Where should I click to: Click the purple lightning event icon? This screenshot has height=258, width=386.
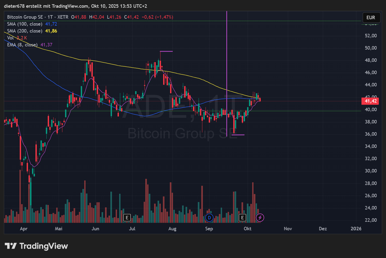[260, 217]
